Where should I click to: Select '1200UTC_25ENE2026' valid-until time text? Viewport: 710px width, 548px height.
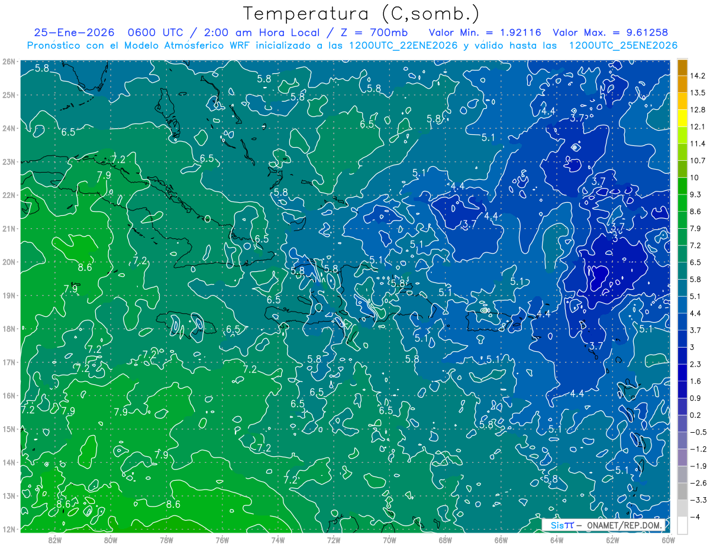click(623, 46)
